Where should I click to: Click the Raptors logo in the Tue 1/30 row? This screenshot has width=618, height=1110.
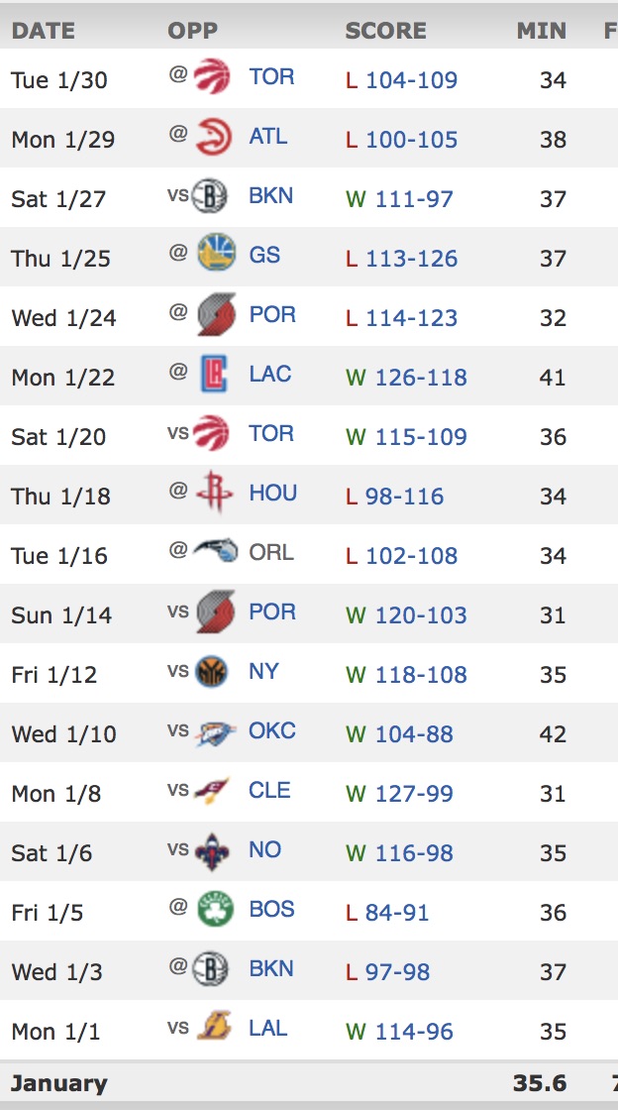point(212,76)
